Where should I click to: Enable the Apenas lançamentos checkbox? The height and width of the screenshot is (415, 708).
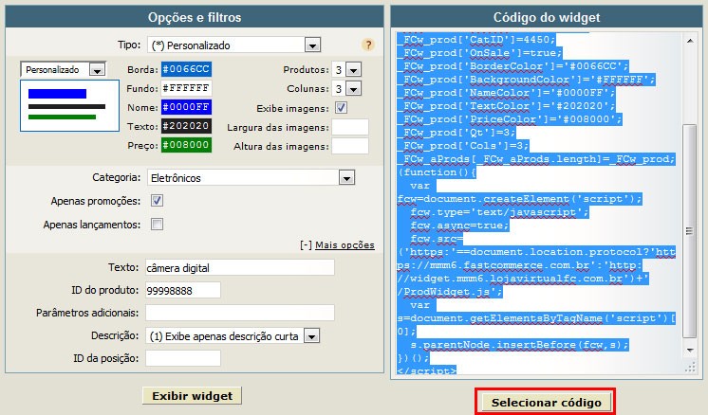[x=157, y=225]
